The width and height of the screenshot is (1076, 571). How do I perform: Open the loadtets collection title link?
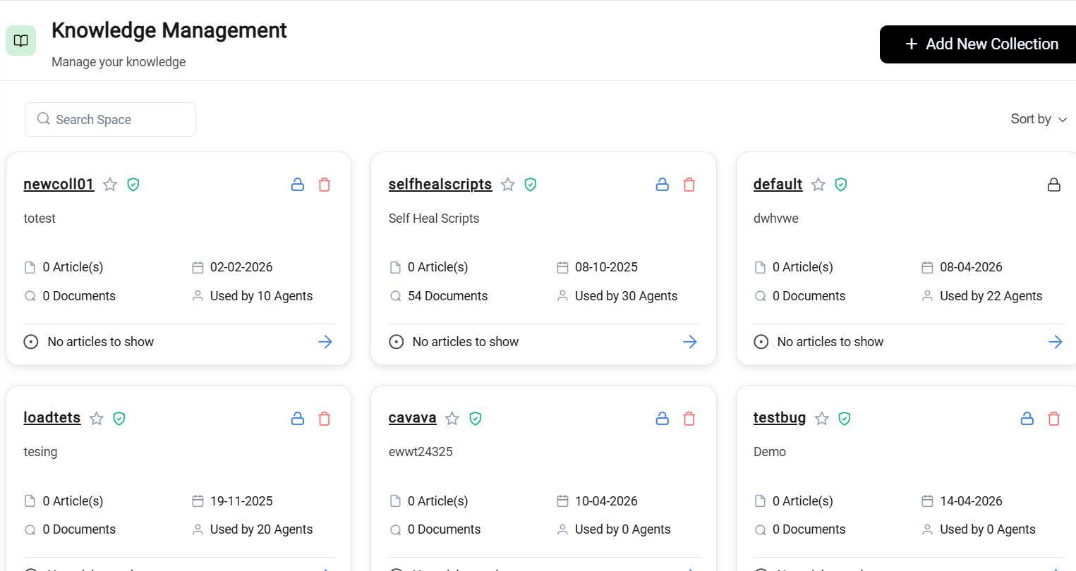click(52, 417)
